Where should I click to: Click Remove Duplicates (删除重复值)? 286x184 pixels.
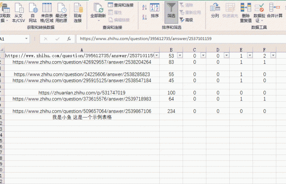point(246,13)
